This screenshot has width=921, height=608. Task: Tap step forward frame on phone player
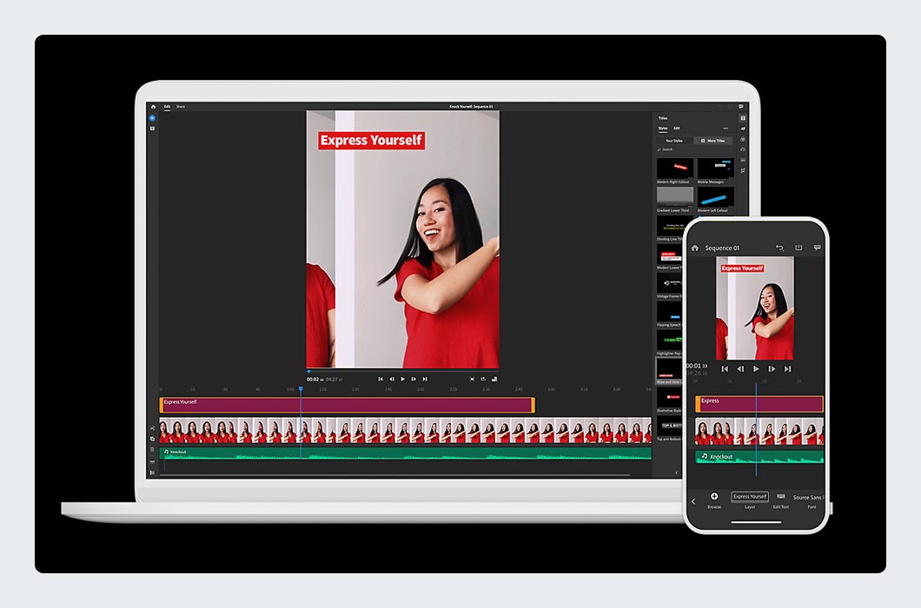coord(772,369)
